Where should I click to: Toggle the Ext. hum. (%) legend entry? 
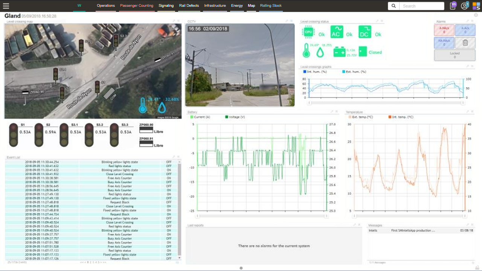tap(354, 72)
